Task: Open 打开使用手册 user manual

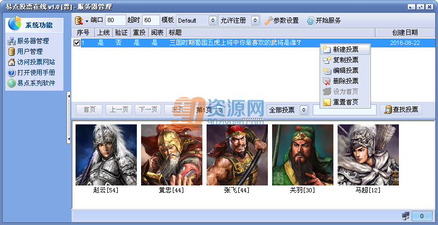Action: click(x=36, y=73)
